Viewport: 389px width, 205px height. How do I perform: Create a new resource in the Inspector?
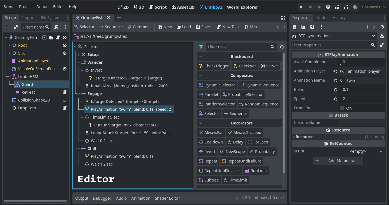[294, 26]
